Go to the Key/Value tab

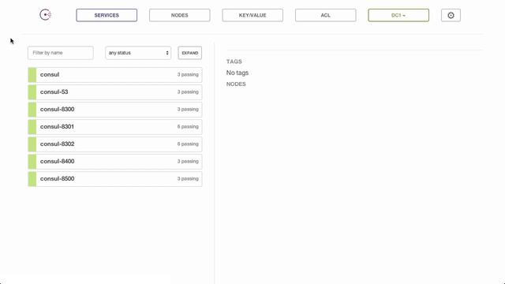click(x=252, y=15)
